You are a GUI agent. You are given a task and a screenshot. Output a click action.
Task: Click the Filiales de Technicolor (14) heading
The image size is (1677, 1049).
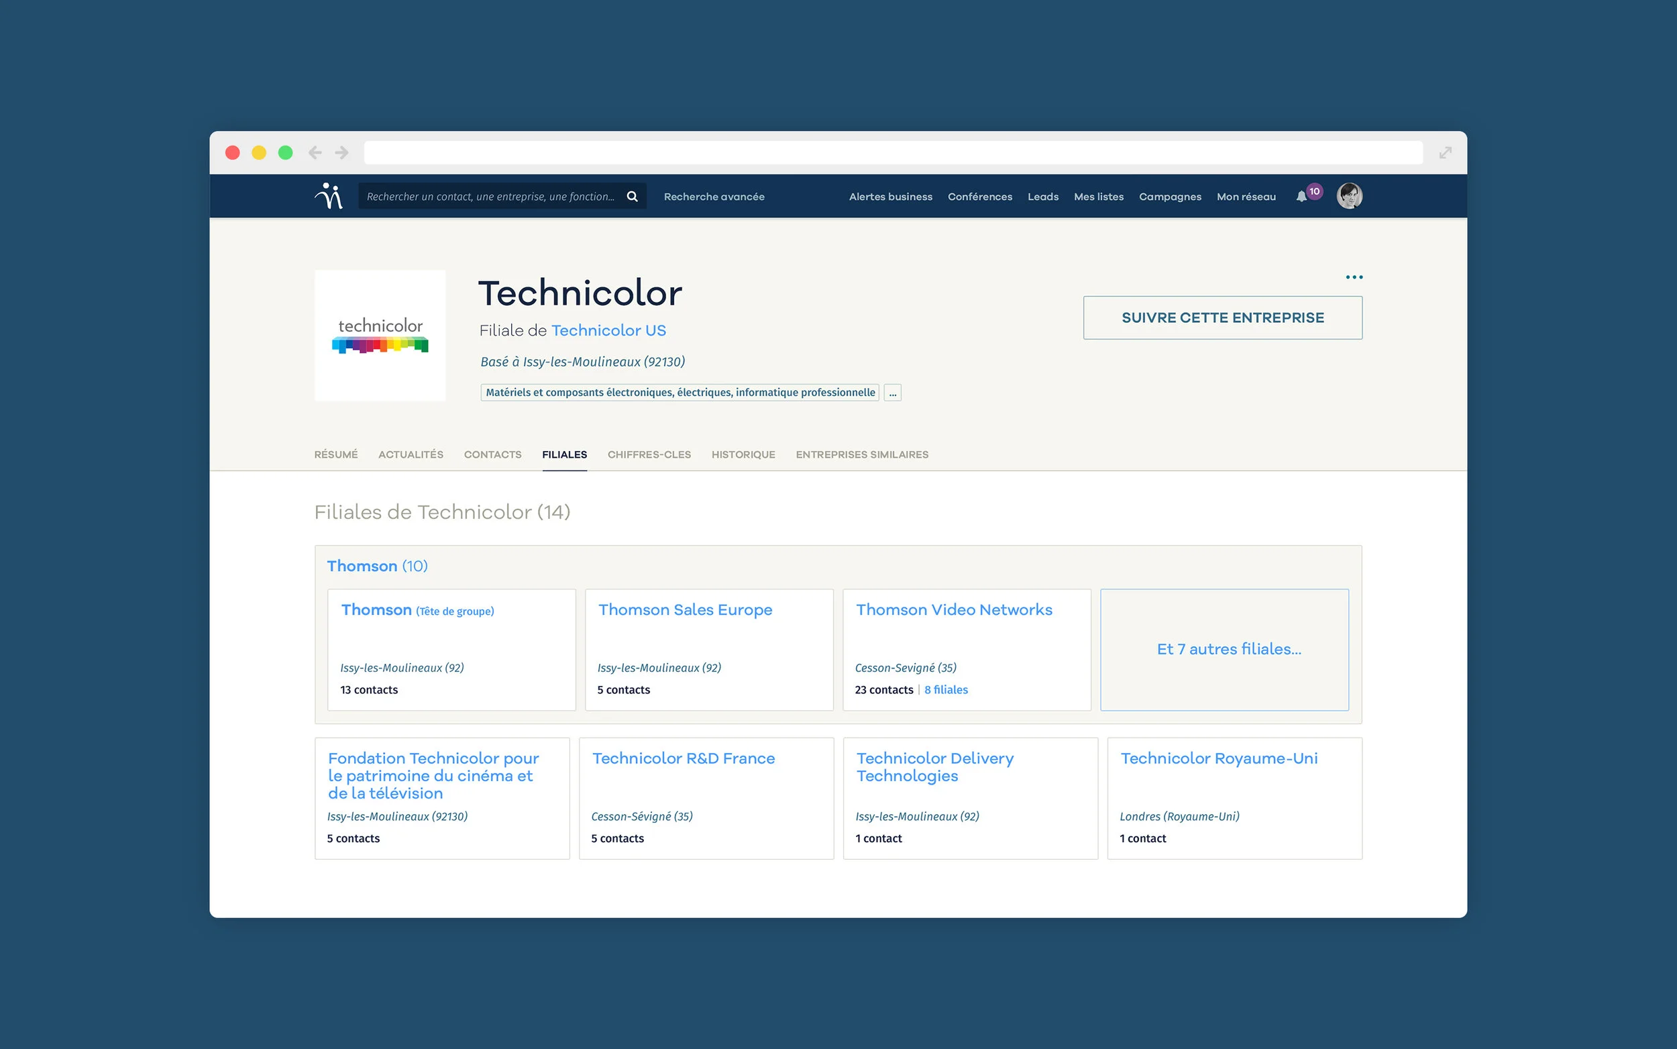(x=442, y=512)
